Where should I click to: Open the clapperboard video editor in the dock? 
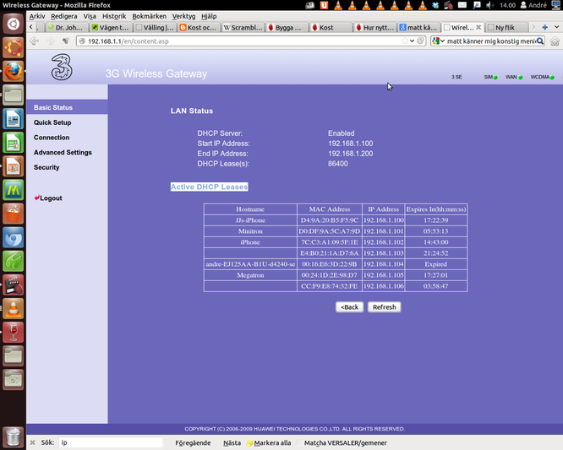[14, 285]
